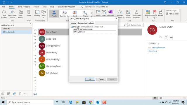Click the Show more link
The image size is (187, 105).
153,51
